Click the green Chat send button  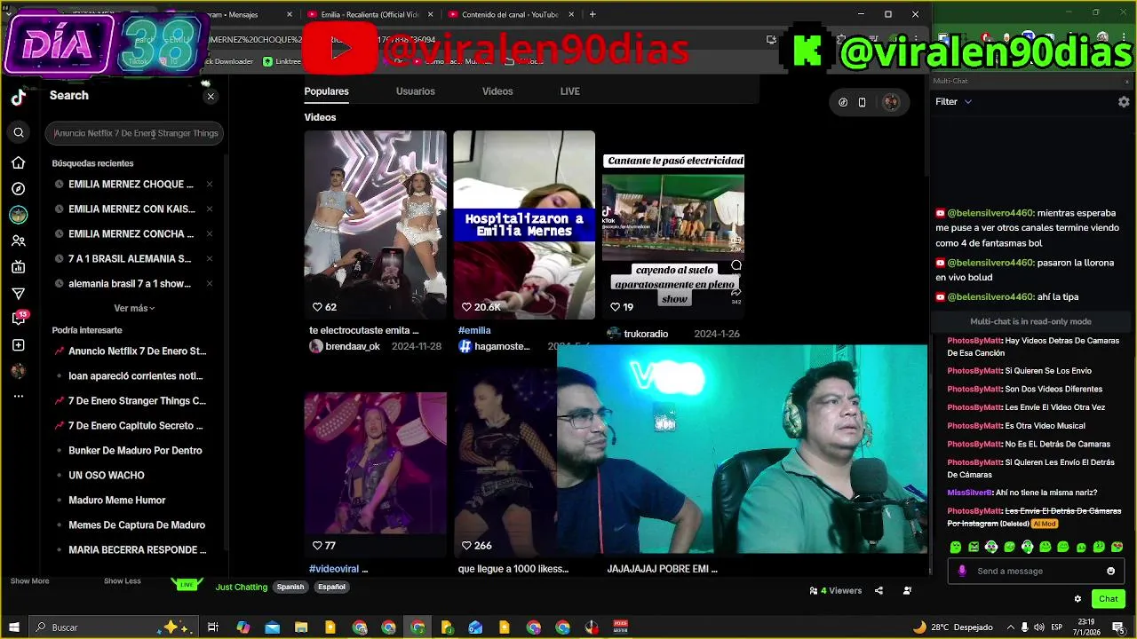[x=1108, y=599]
